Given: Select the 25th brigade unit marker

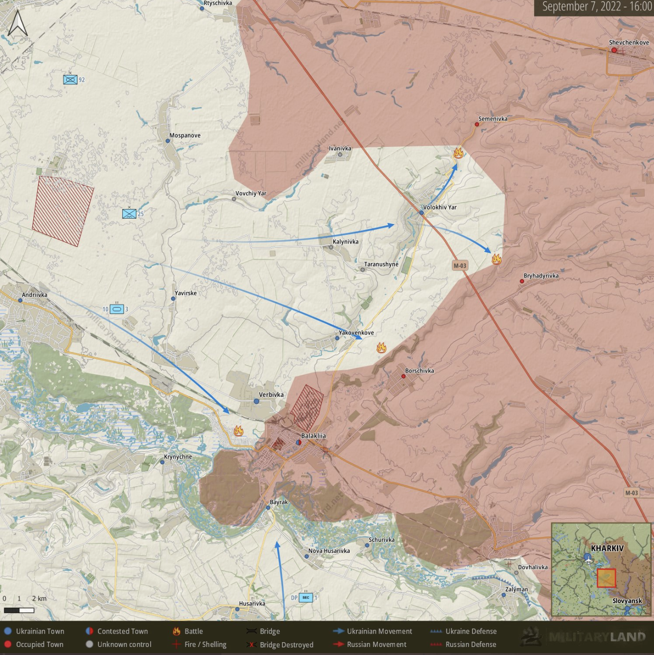Looking at the screenshot, I should [x=129, y=214].
